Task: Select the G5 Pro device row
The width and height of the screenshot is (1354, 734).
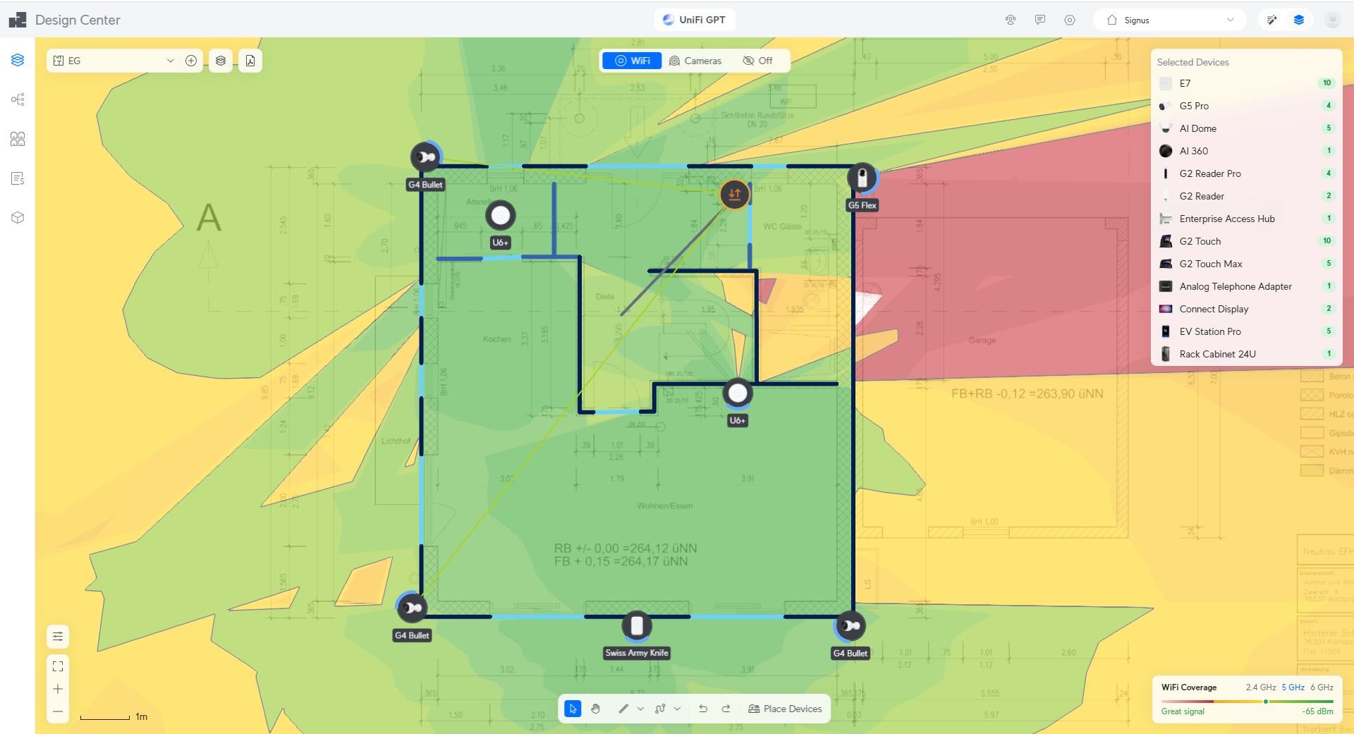Action: tap(1246, 106)
